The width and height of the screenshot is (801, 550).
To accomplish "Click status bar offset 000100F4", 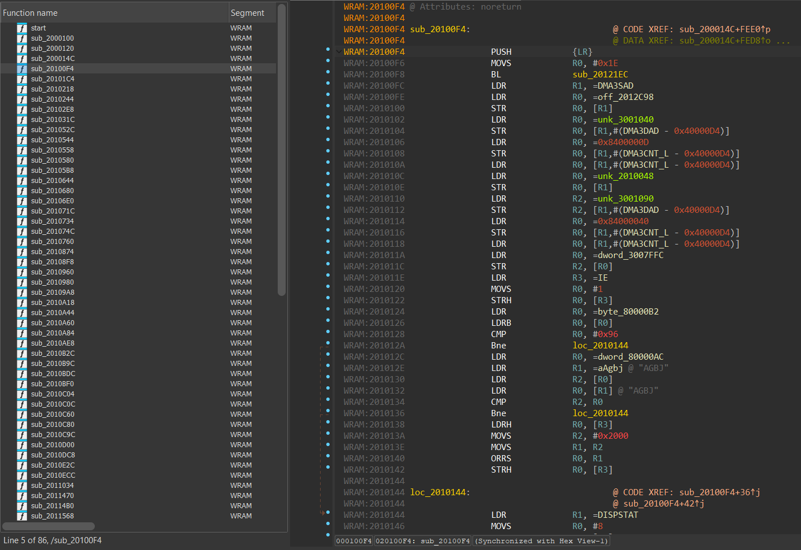I will click(x=354, y=541).
